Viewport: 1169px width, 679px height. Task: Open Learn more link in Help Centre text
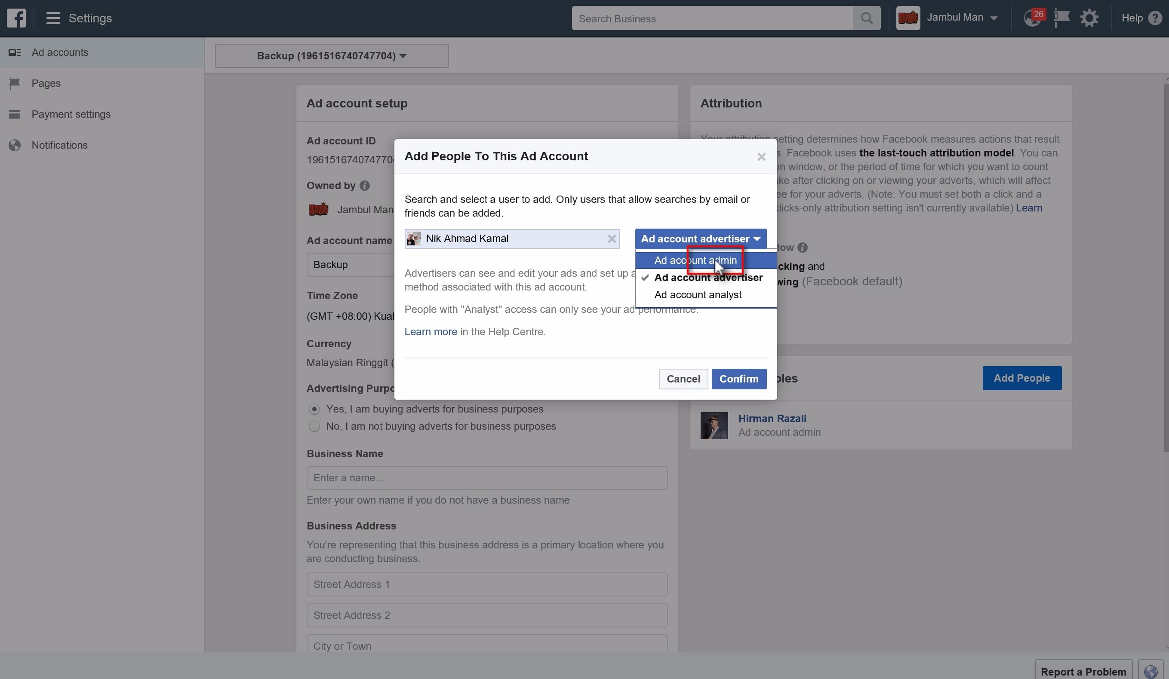[431, 332]
